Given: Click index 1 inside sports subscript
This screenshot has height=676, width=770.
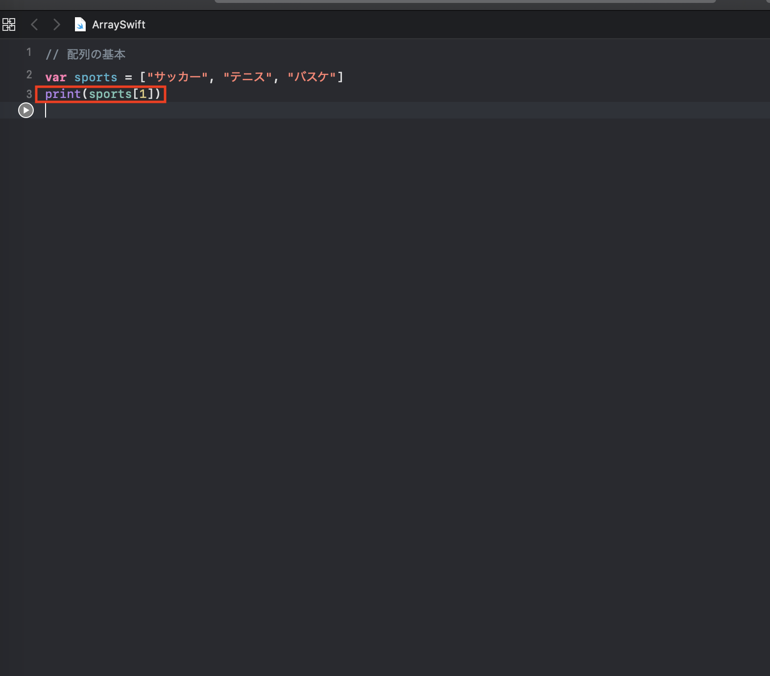Looking at the screenshot, I should coord(143,94).
